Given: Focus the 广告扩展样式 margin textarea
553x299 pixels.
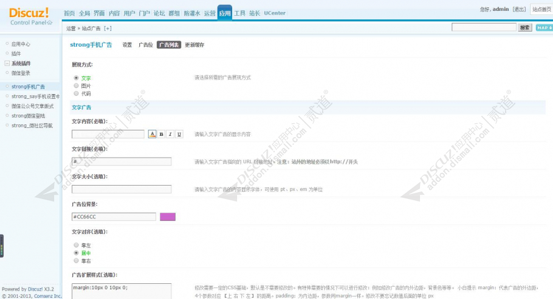Looking at the screenshot, I should pos(122,291).
